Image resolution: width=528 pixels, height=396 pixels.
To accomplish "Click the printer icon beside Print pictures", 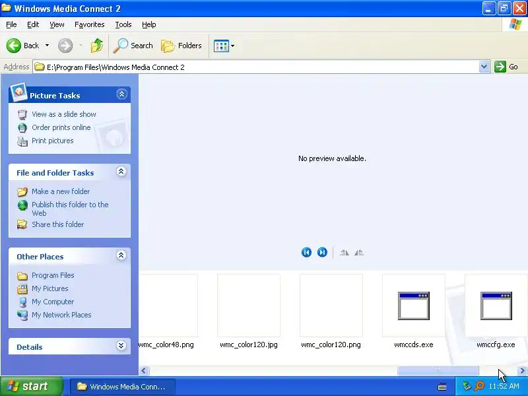I will 22,141.
